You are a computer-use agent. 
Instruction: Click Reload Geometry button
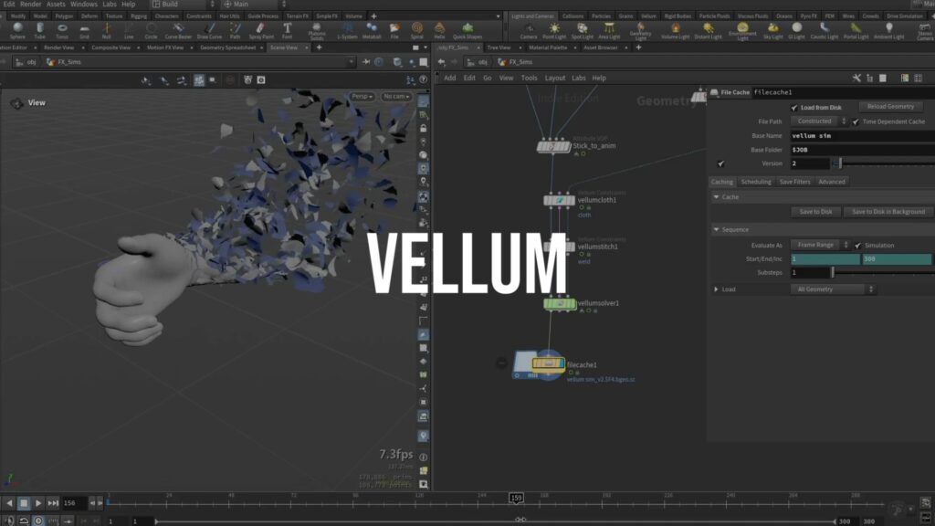pos(890,107)
